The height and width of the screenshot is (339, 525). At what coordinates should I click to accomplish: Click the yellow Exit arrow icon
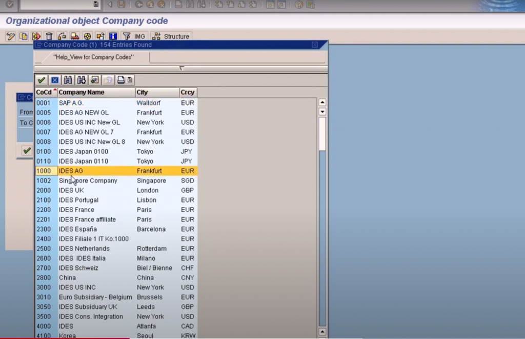click(150, 4)
